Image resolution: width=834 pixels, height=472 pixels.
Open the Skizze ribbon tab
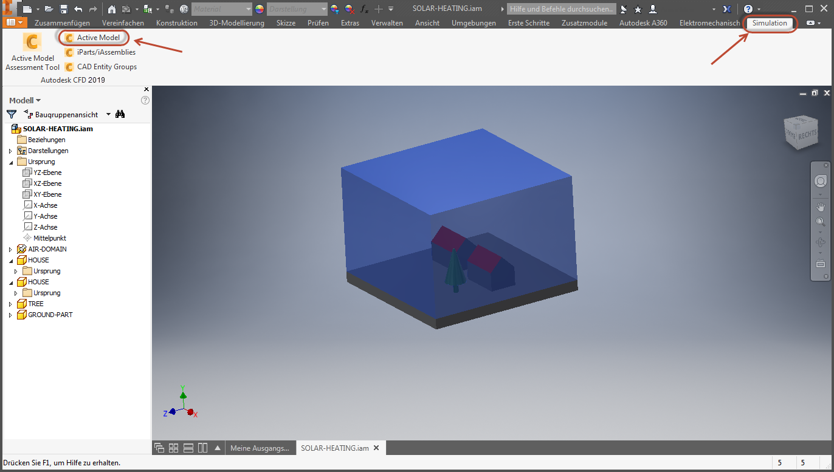point(286,23)
